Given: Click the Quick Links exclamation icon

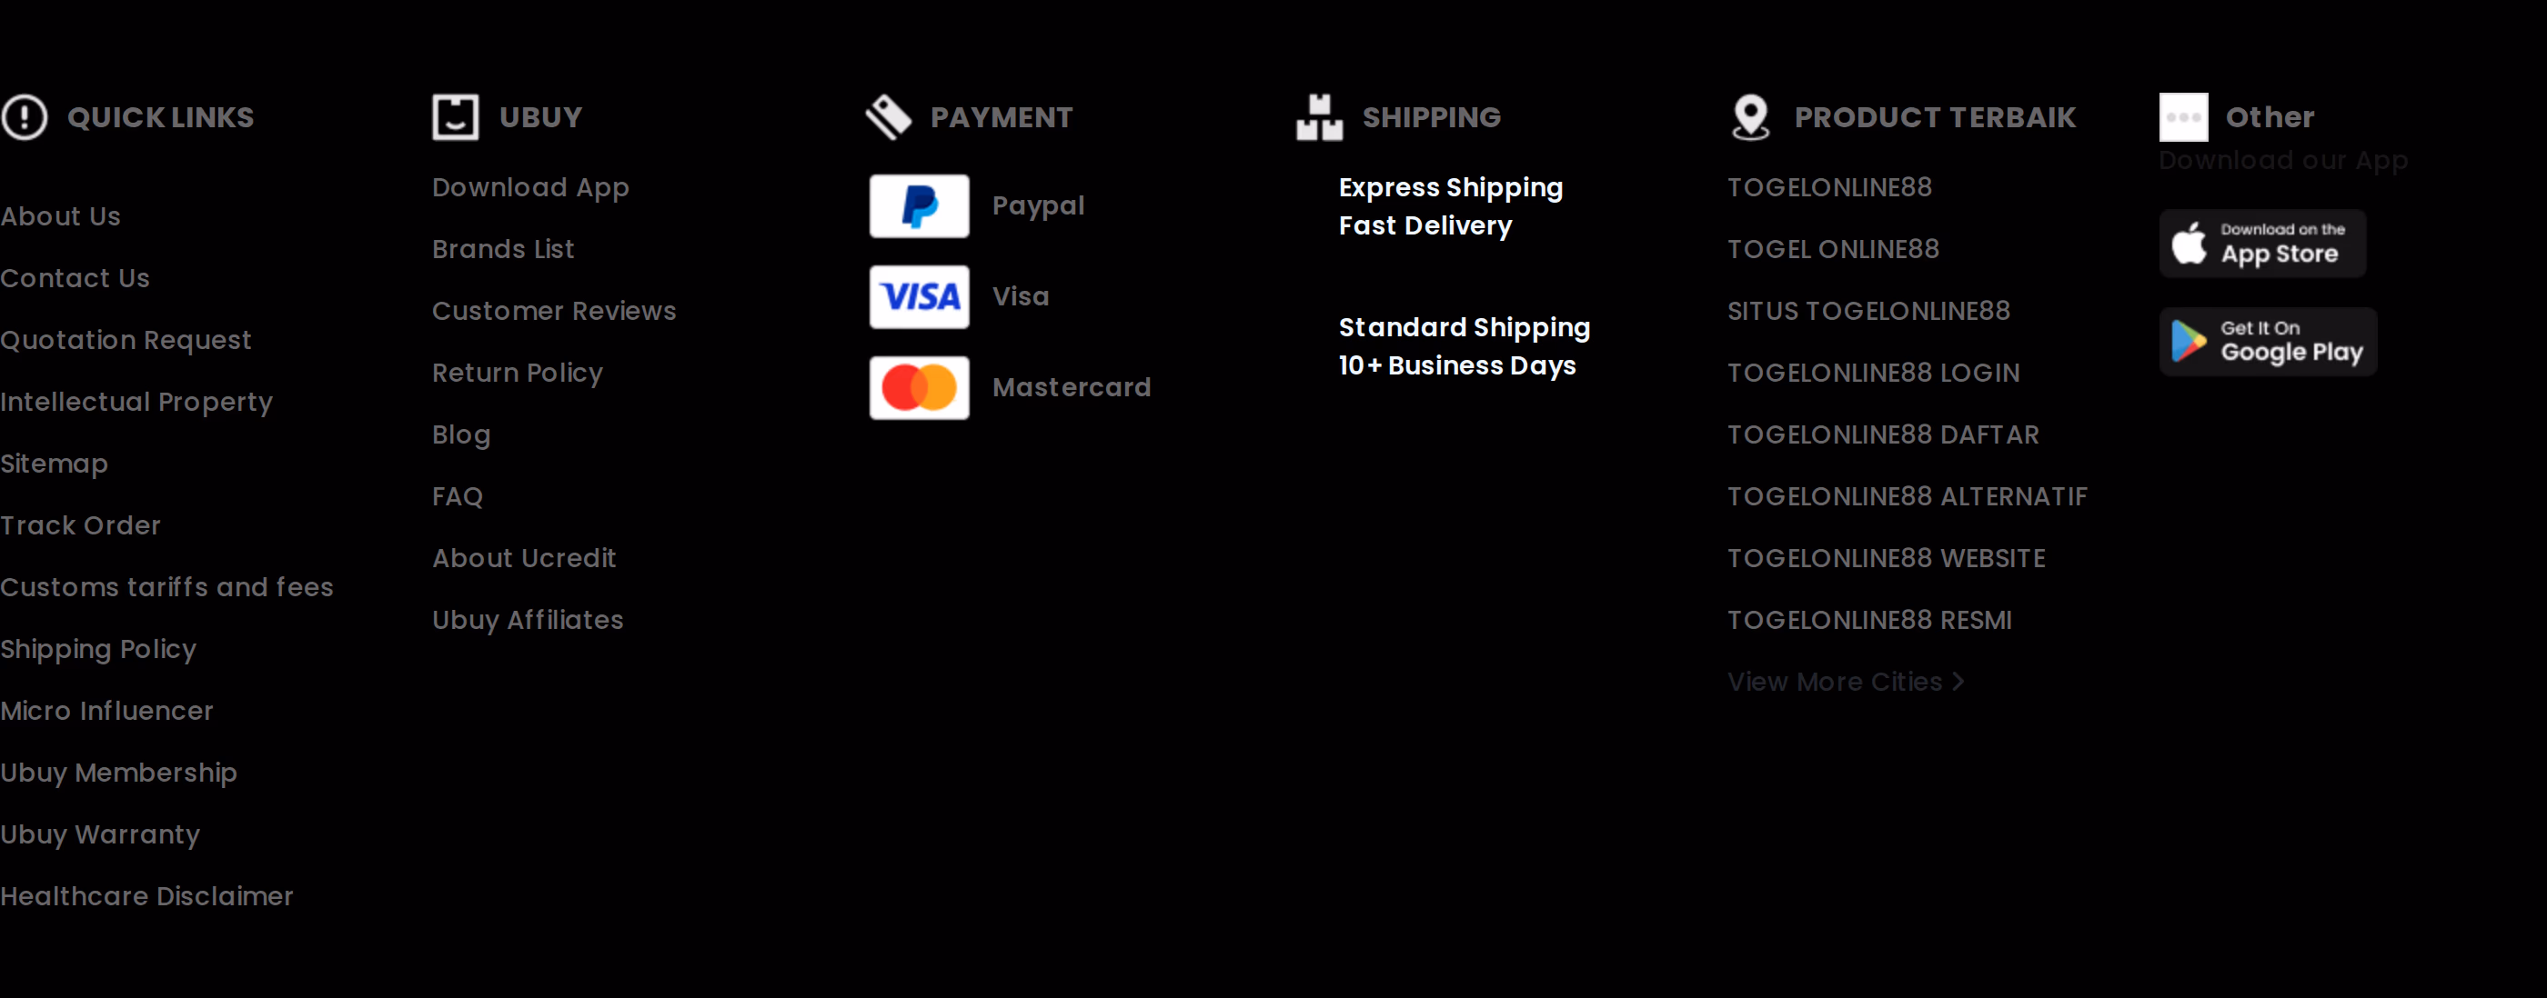Looking at the screenshot, I should [25, 117].
